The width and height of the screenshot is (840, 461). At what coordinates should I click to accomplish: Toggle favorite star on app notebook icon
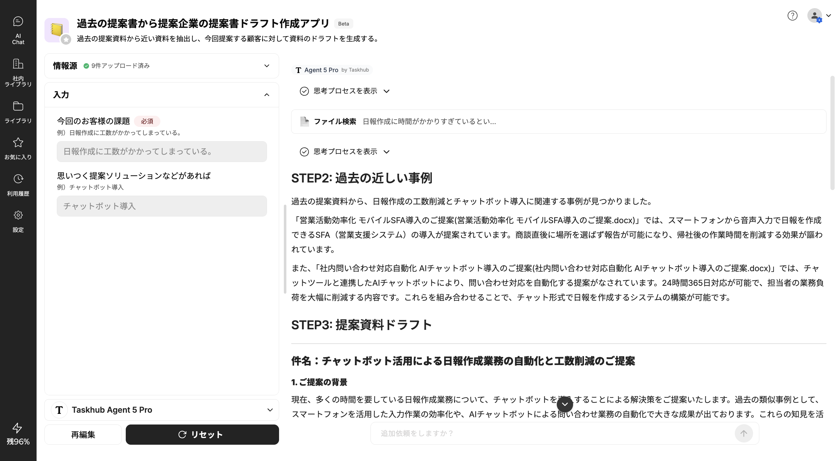point(66,40)
